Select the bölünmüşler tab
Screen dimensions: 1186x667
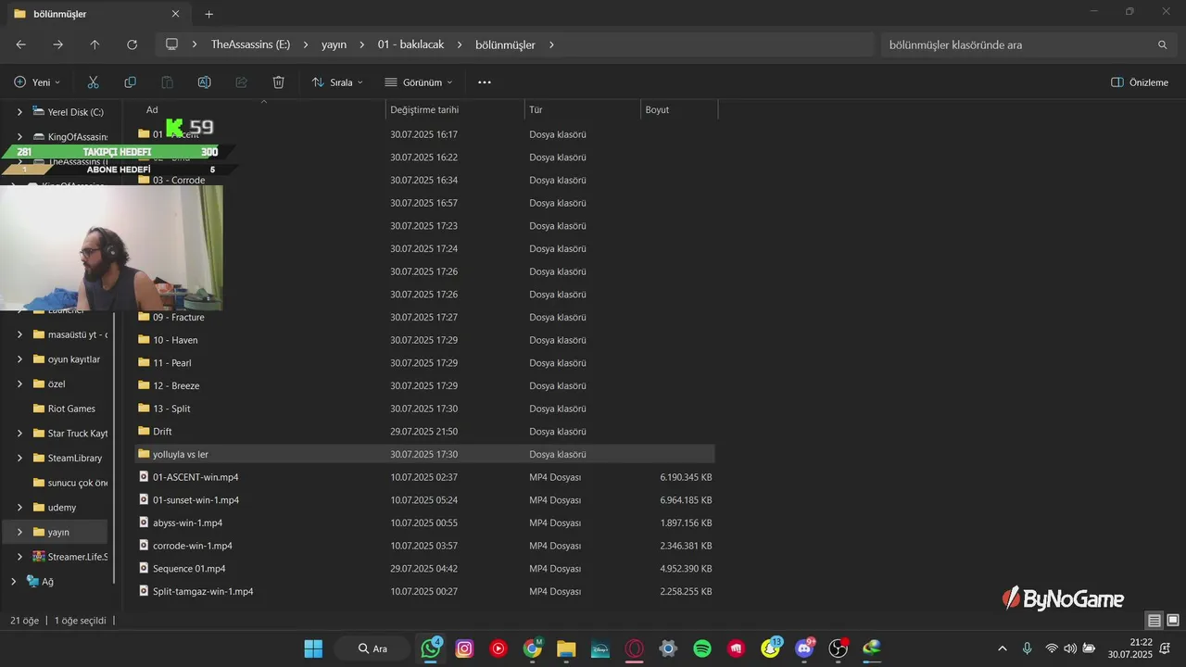(97, 14)
